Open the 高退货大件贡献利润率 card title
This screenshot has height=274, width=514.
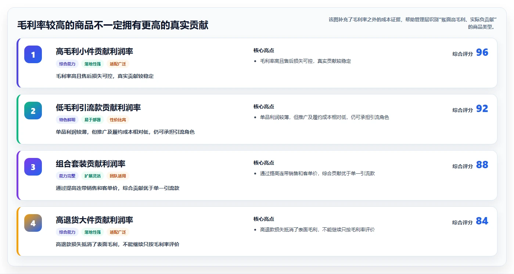[94, 220]
